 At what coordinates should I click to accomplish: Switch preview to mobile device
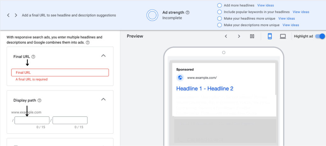point(270,36)
